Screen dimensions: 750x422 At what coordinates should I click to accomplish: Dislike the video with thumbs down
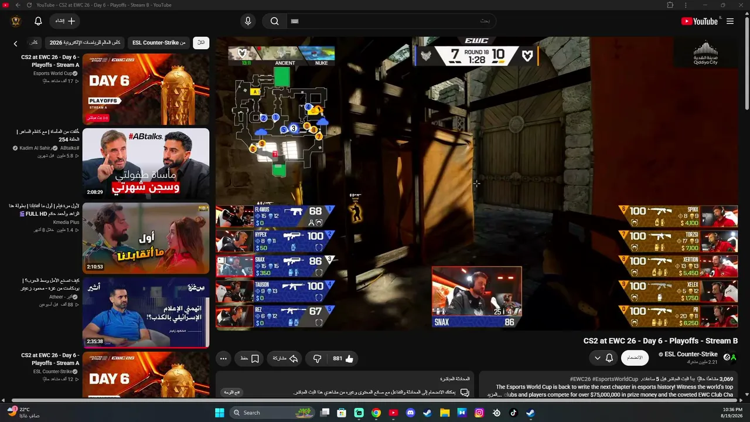point(317,358)
